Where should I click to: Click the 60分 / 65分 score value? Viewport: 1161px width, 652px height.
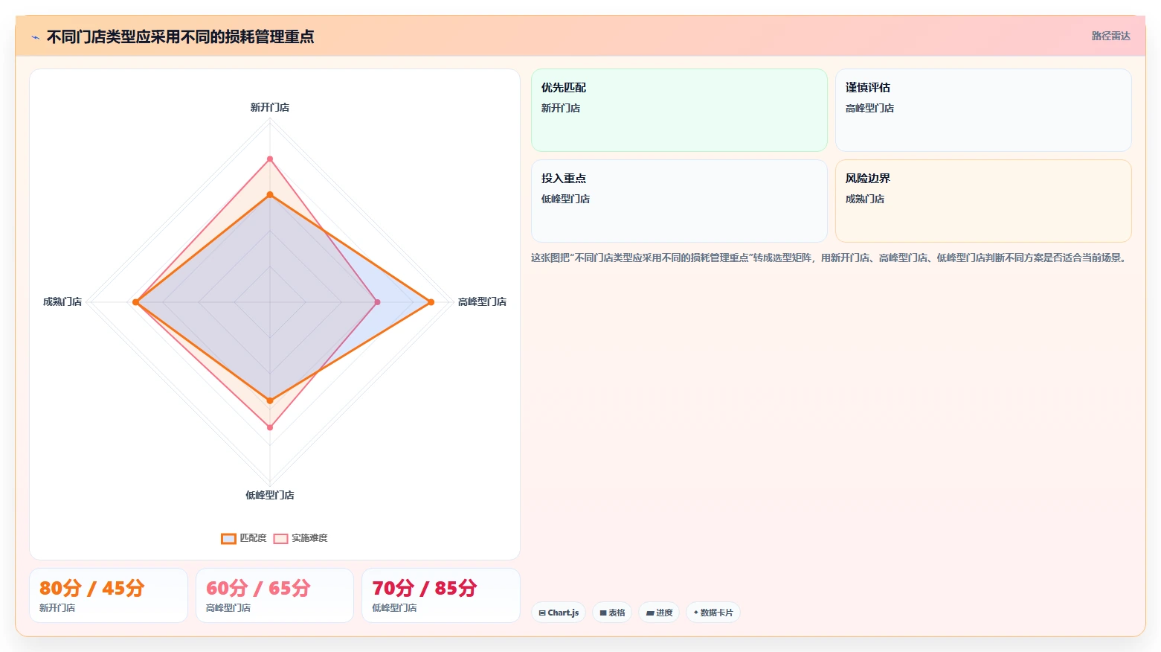click(x=258, y=588)
